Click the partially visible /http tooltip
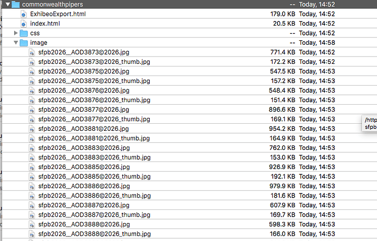Viewport: 377px width, 241px height. [369, 123]
